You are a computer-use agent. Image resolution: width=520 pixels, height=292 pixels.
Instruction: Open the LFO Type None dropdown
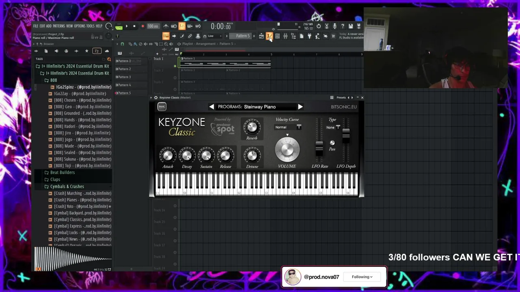pyautogui.click(x=333, y=127)
